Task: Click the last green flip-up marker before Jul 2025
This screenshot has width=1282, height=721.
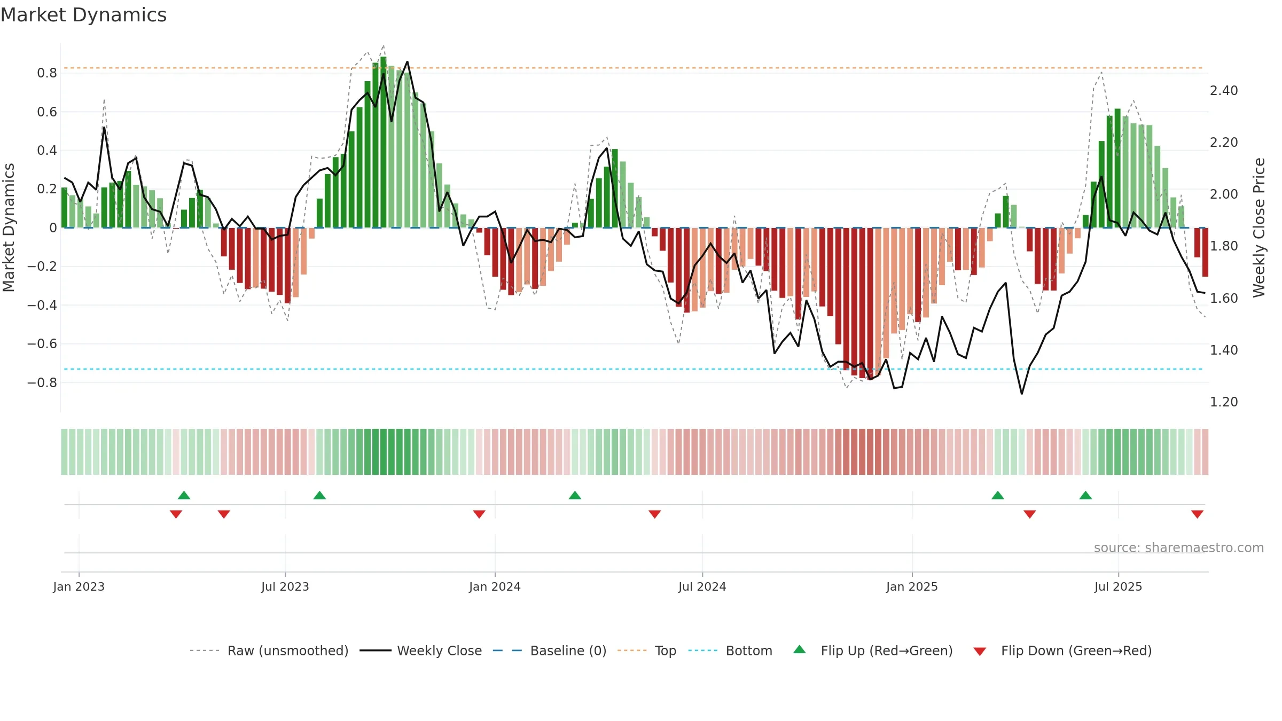Action: point(1085,495)
